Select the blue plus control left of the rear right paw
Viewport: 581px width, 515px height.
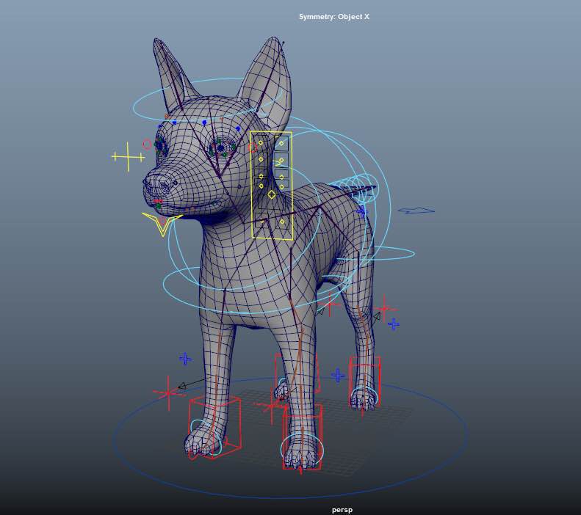[x=338, y=375]
